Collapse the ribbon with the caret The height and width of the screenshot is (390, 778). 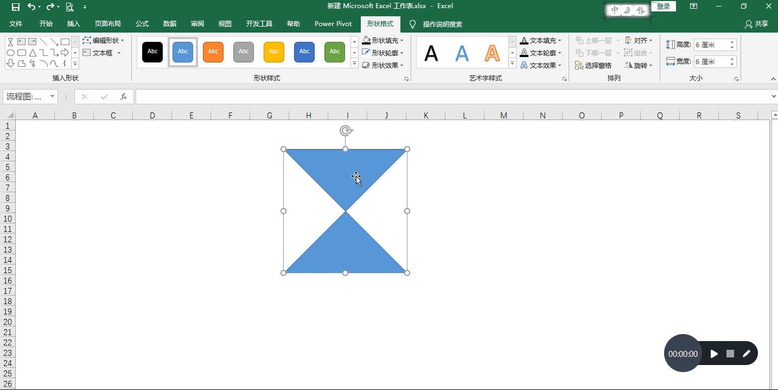point(774,79)
